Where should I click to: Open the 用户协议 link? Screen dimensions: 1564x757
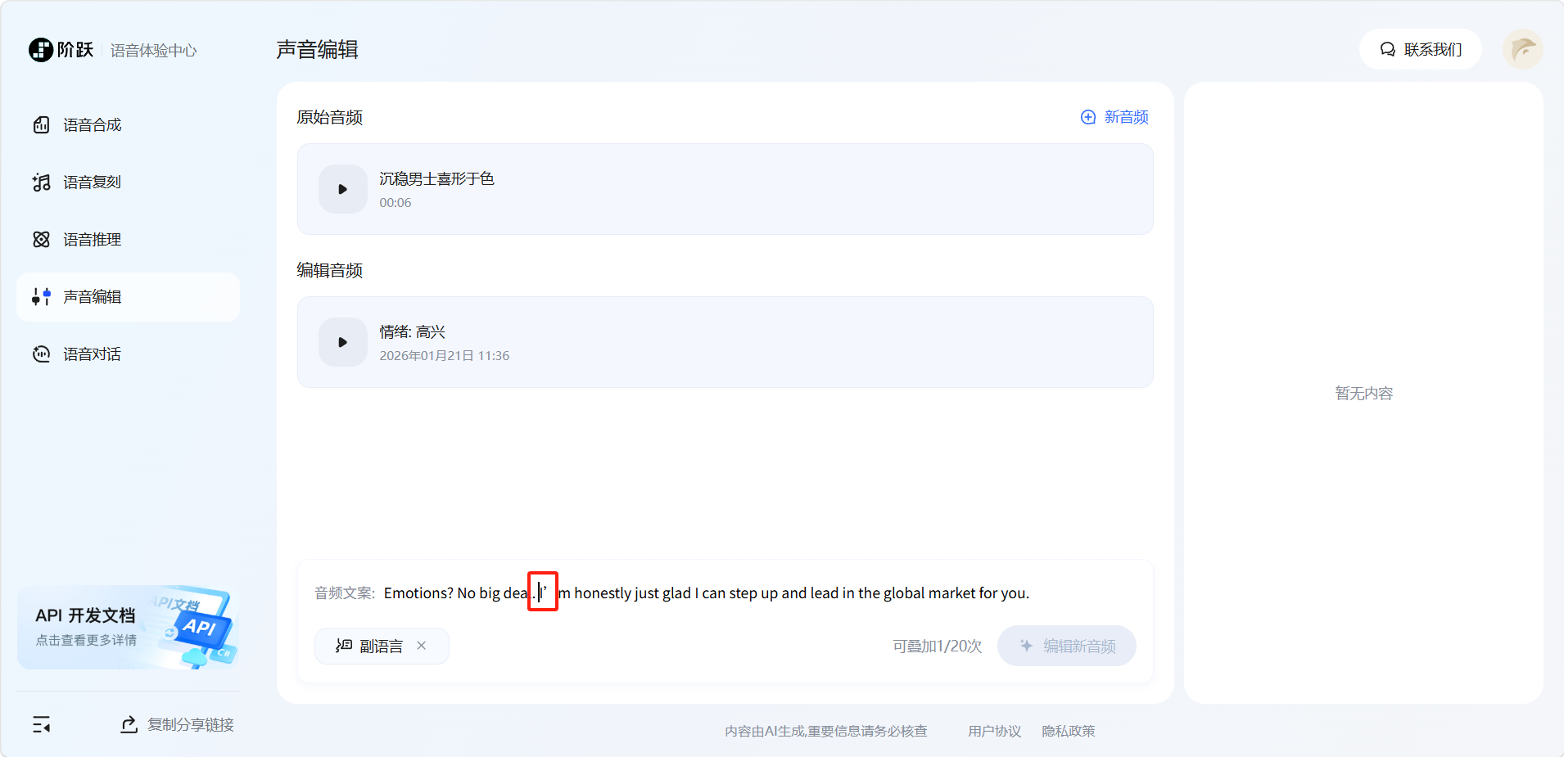click(994, 731)
